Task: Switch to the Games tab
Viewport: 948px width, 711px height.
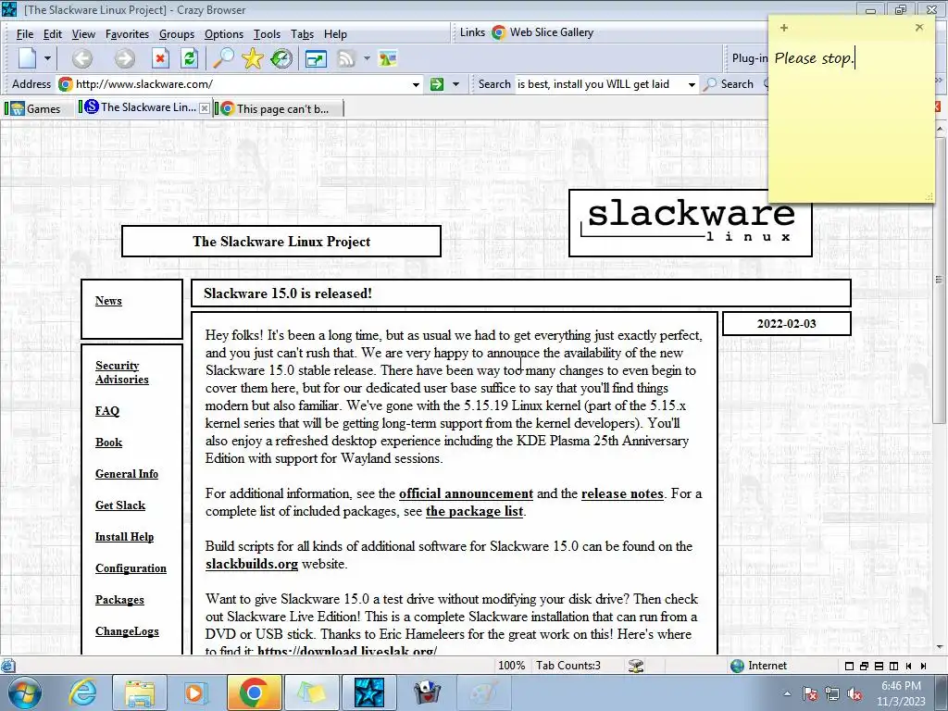Action: coord(37,109)
